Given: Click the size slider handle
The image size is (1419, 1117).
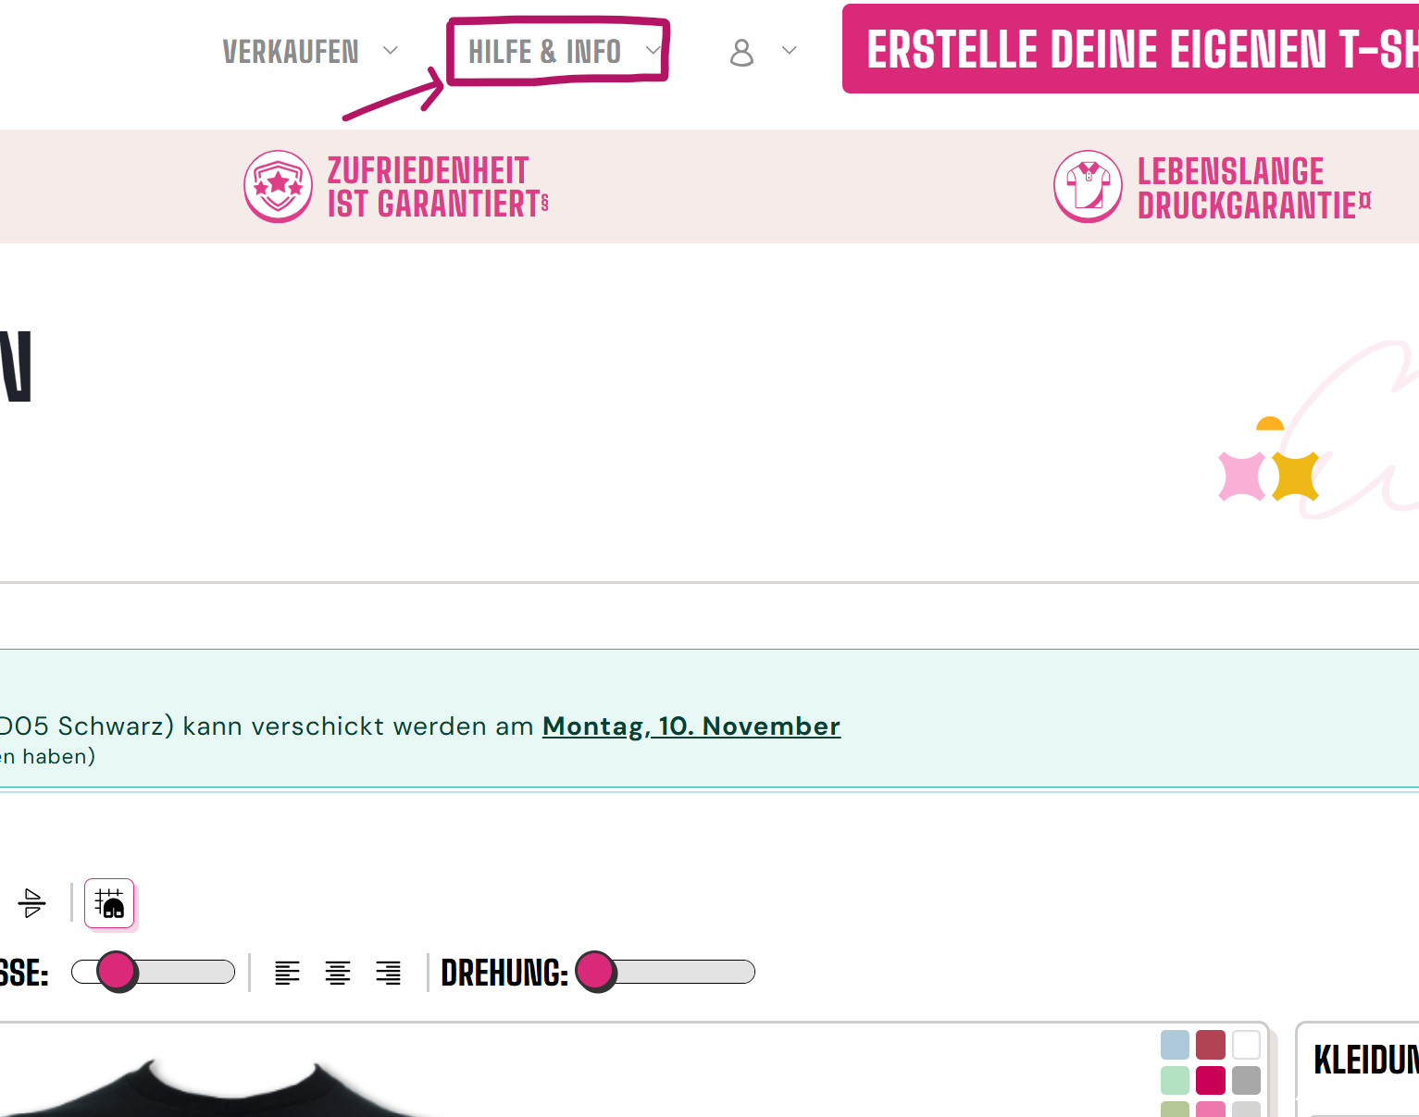Looking at the screenshot, I should click(x=117, y=972).
